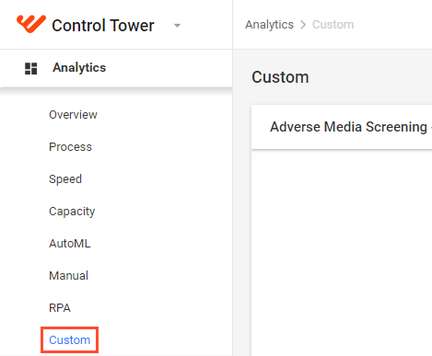
Task: Click the Analytics breadcrumb link
Action: tap(269, 25)
